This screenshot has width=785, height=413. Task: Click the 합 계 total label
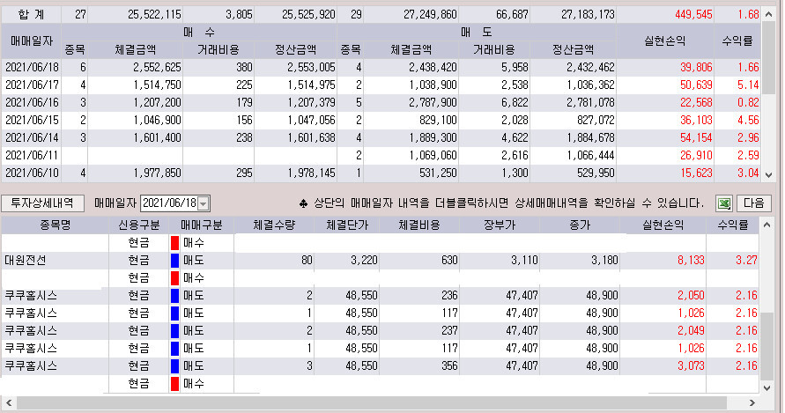click(x=31, y=14)
